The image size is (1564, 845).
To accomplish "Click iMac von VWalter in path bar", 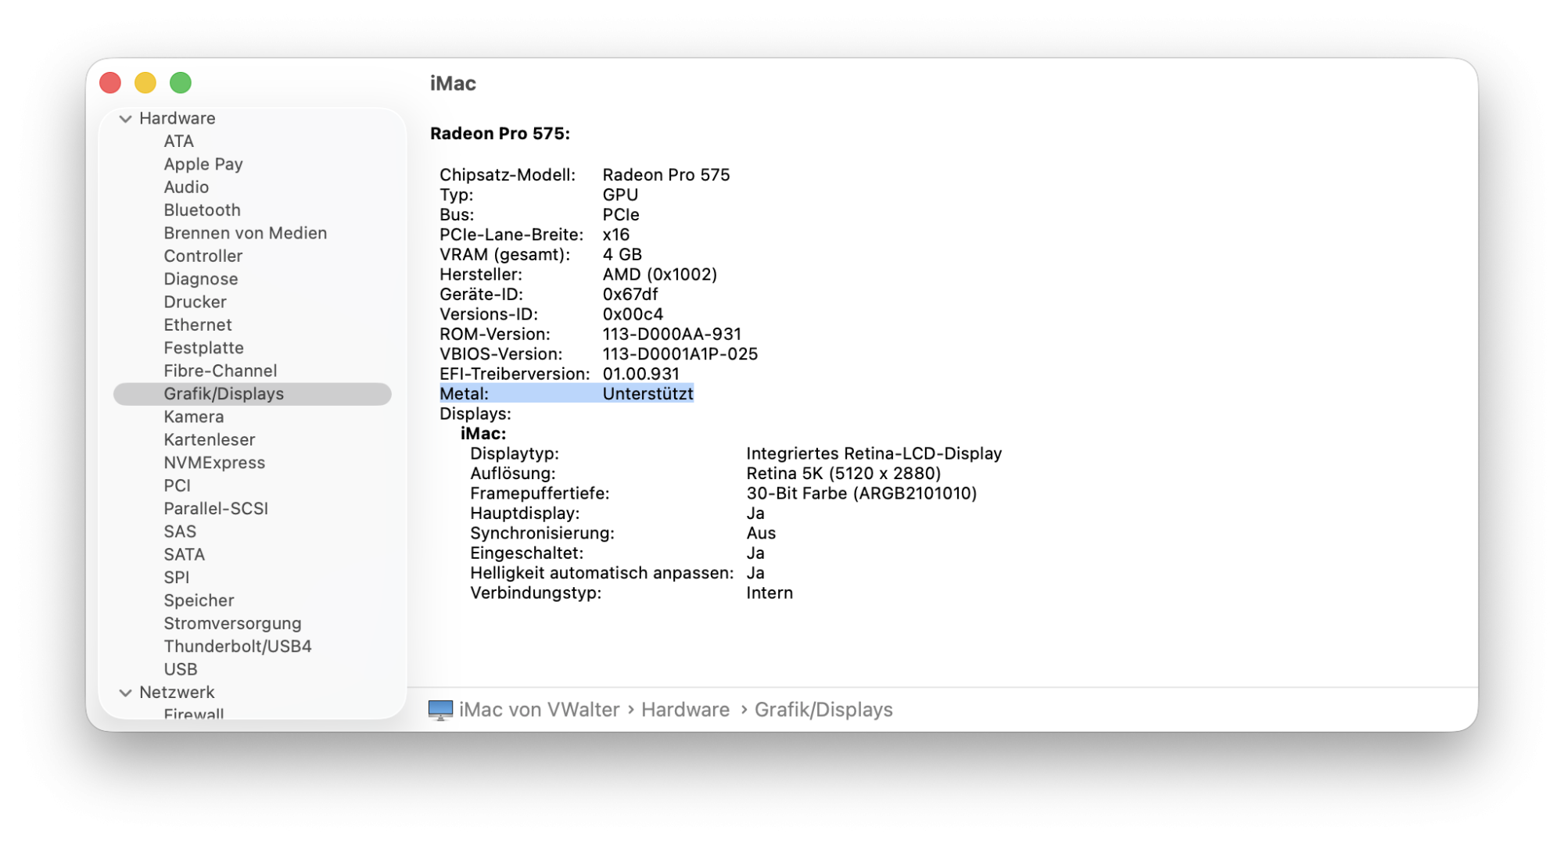I will [539, 710].
